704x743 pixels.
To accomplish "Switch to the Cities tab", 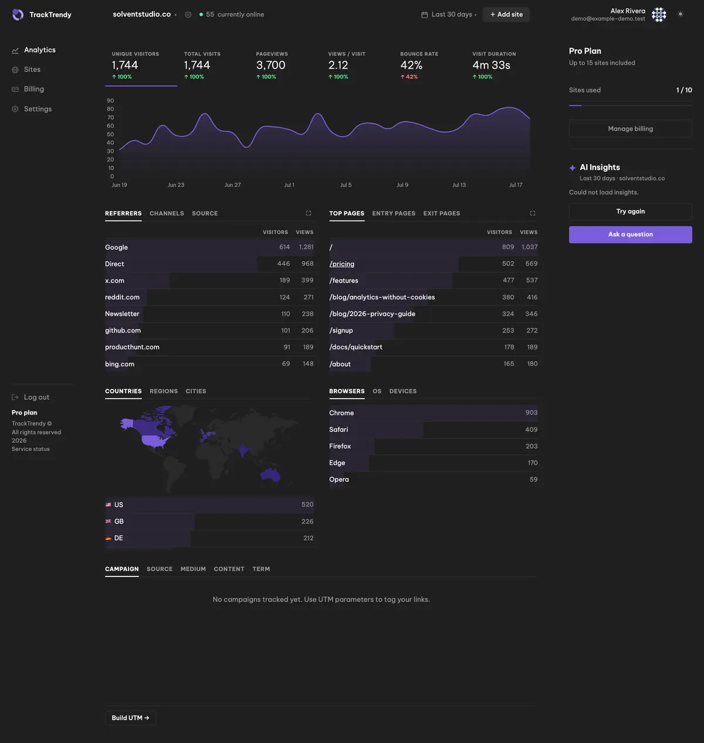I will point(196,391).
